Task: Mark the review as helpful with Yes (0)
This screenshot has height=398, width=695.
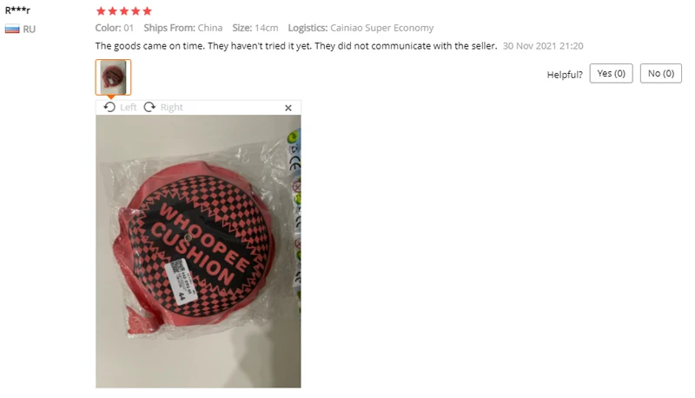Action: pos(611,74)
